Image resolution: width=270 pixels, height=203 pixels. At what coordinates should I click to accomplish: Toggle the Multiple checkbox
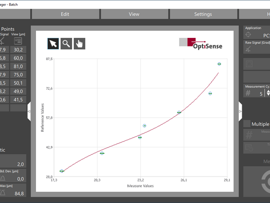click(x=247, y=124)
